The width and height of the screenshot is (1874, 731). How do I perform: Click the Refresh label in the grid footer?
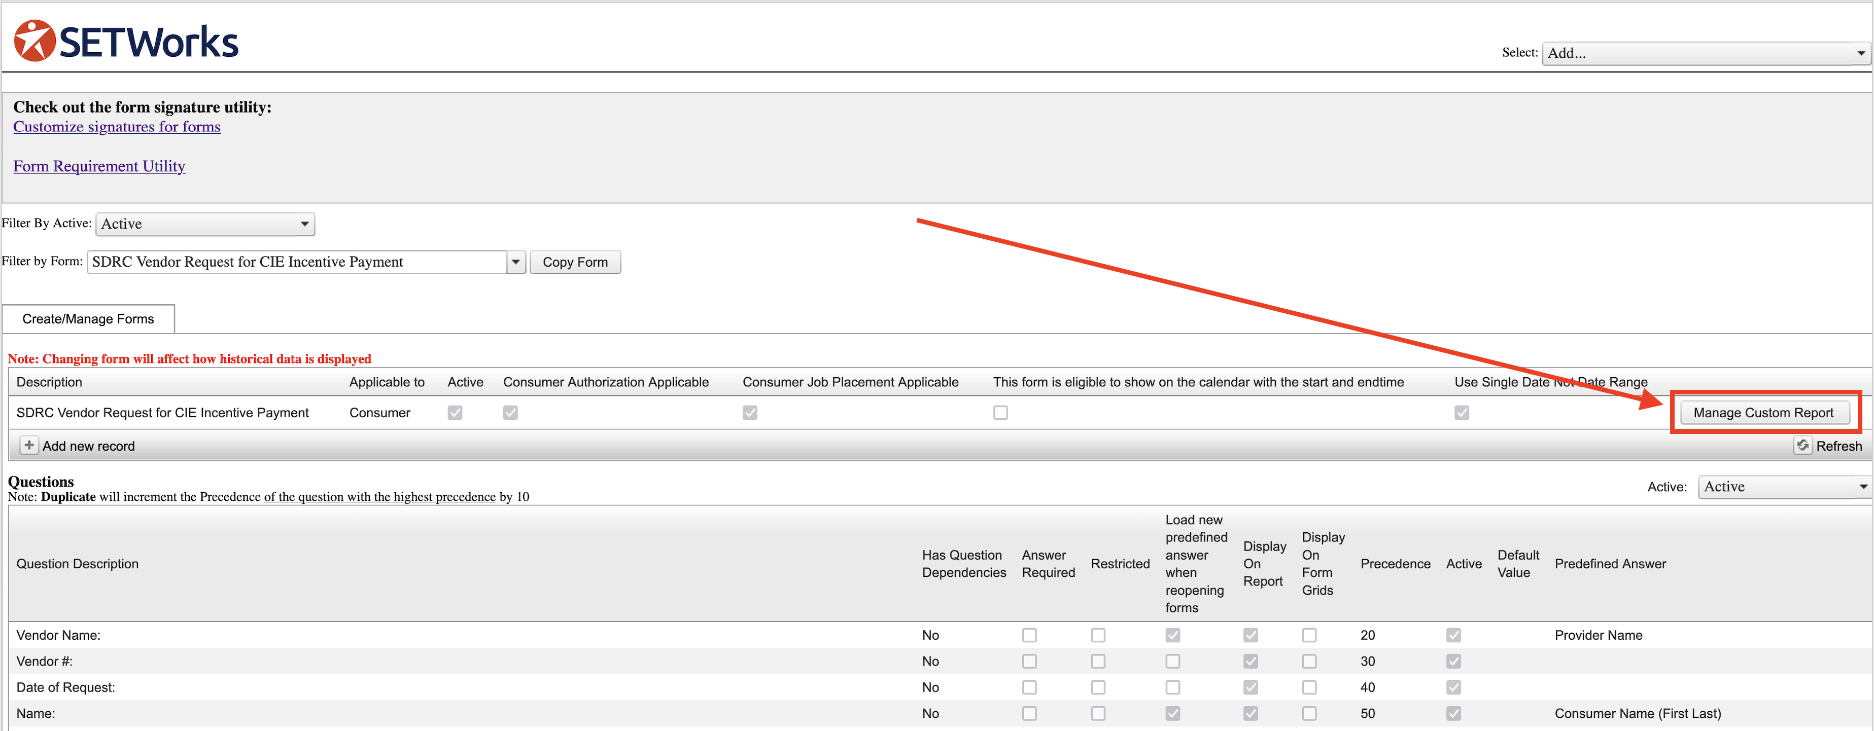pyautogui.click(x=1838, y=446)
